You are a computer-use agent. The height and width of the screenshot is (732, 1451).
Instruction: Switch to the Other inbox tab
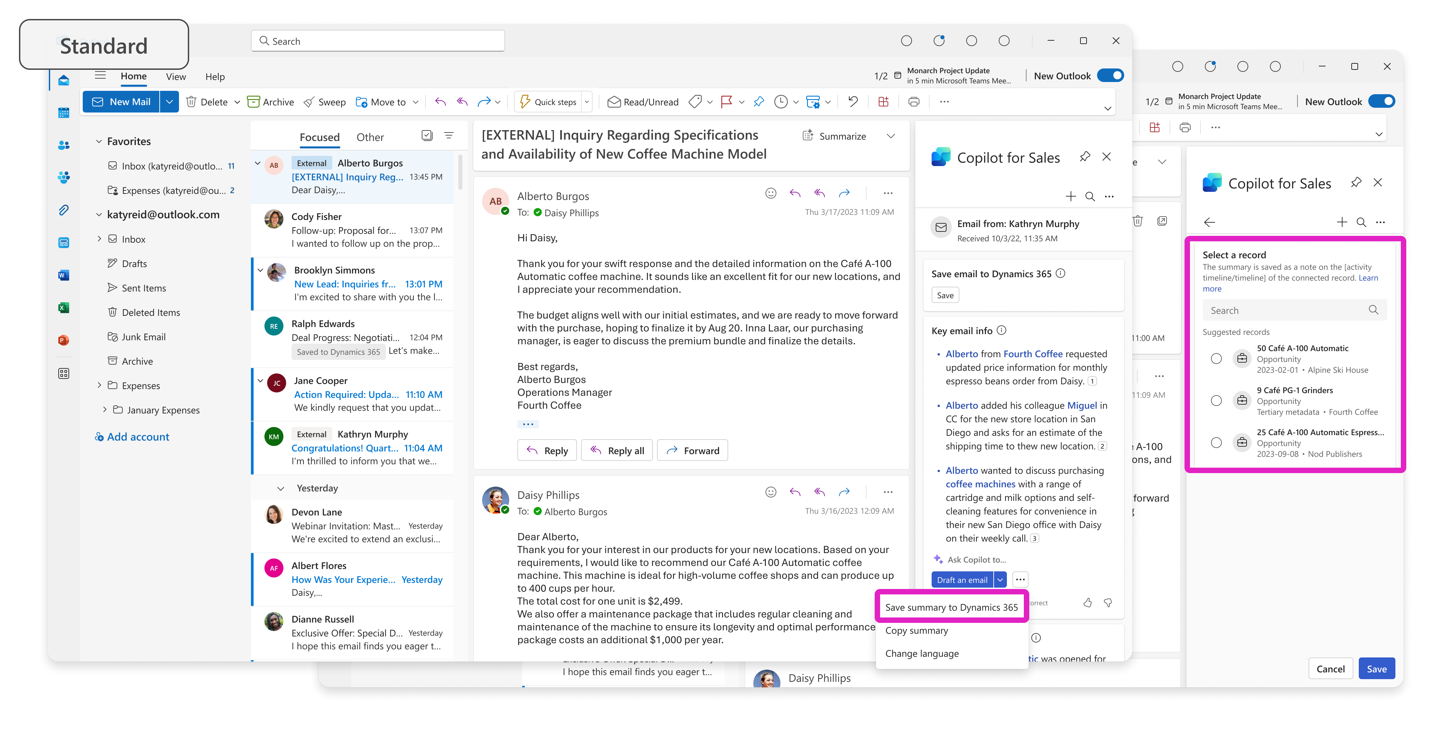pos(370,137)
